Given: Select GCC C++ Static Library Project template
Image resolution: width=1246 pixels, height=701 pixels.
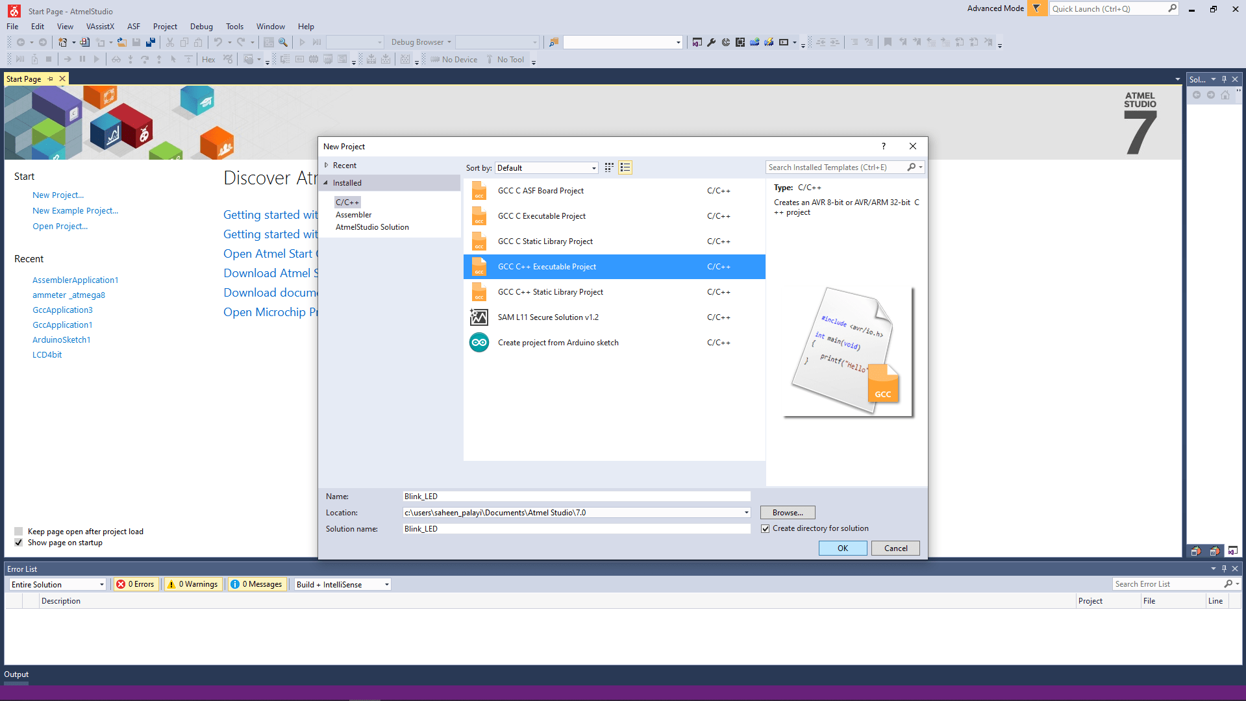Looking at the screenshot, I should coord(614,292).
